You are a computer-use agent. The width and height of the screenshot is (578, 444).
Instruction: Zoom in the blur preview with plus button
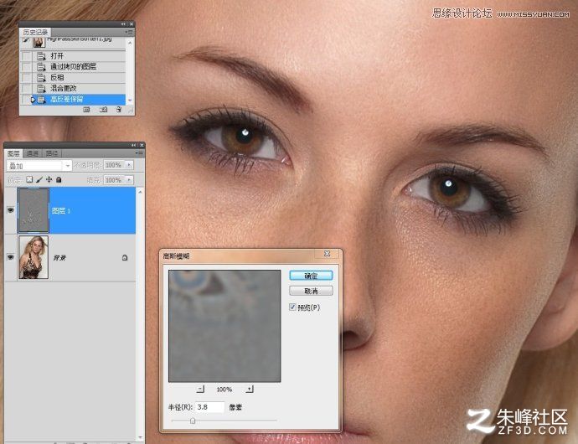[250, 389]
